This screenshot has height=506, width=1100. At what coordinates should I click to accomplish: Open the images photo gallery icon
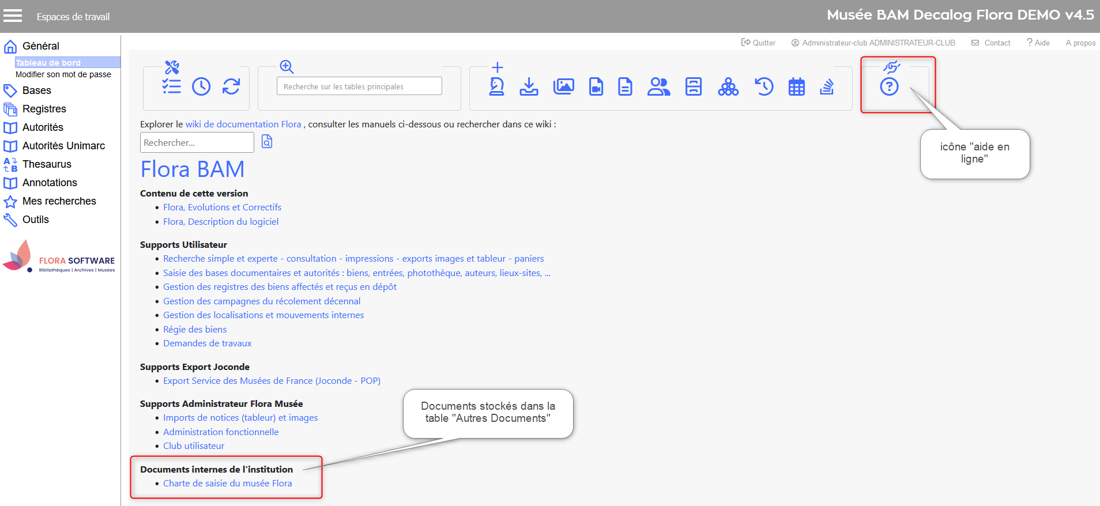(x=563, y=86)
